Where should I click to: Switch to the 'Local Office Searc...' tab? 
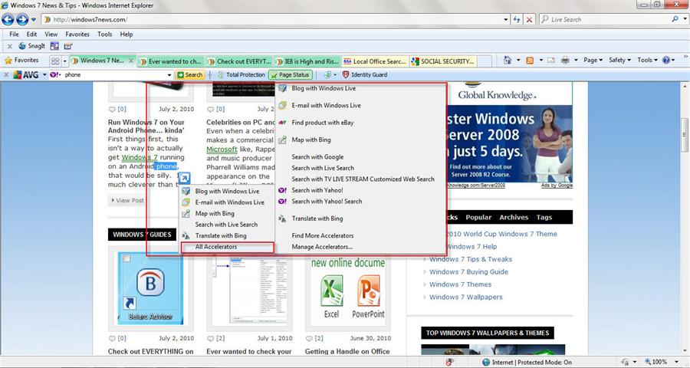coord(376,61)
